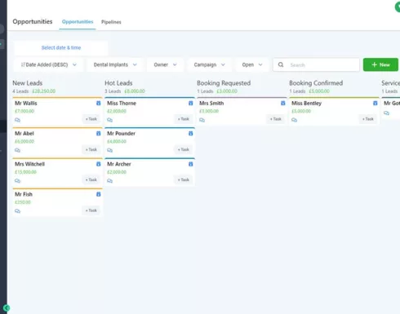Add task on Mr Abel card
The height and width of the screenshot is (314, 400).
point(91,149)
